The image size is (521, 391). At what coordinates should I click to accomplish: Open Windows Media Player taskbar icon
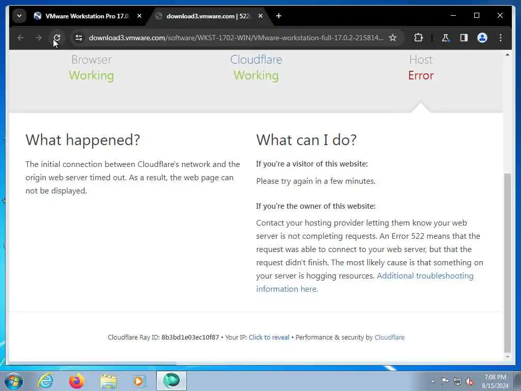pyautogui.click(x=139, y=381)
